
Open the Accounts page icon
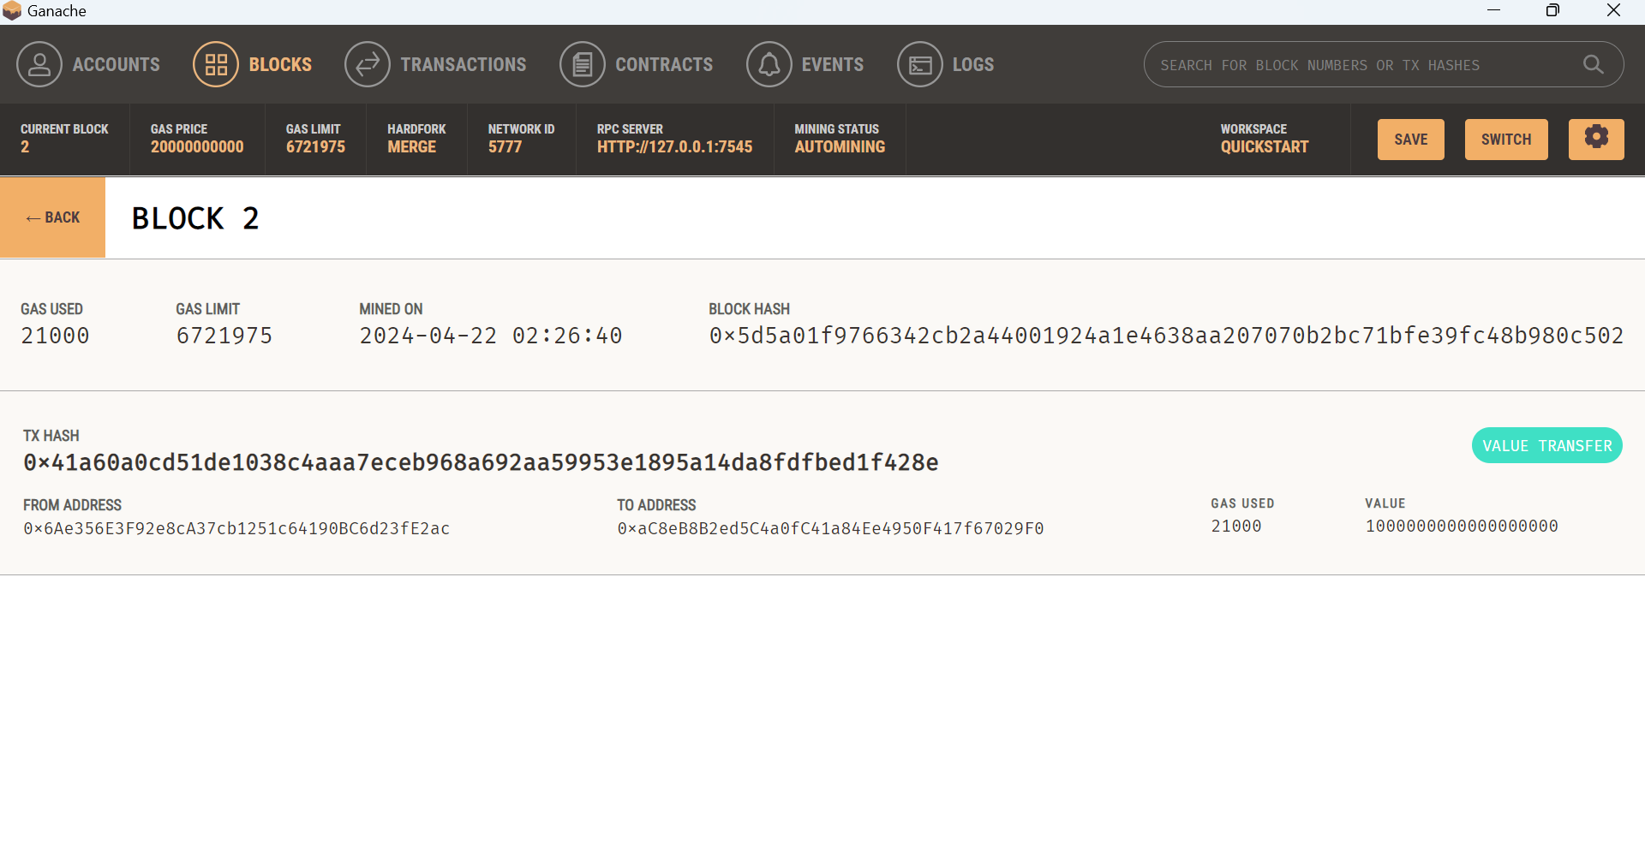[x=39, y=64]
